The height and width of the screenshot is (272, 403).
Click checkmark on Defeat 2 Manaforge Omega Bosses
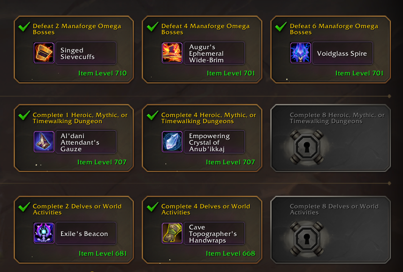click(24, 27)
